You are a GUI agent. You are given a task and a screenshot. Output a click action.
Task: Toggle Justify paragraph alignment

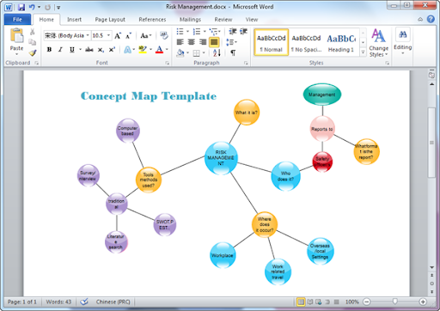214,42
